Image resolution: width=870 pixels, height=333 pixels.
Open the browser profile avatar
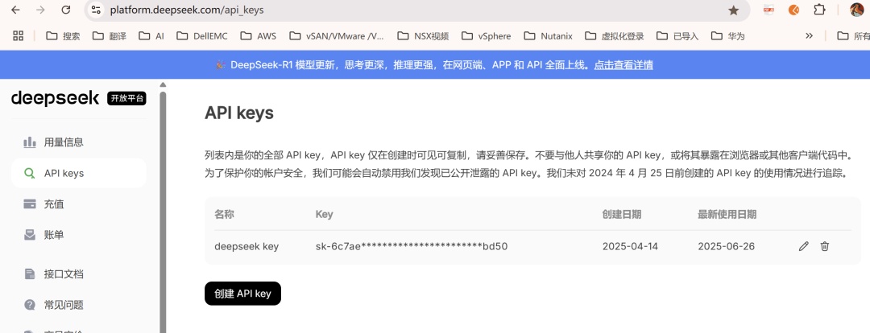[856, 10]
